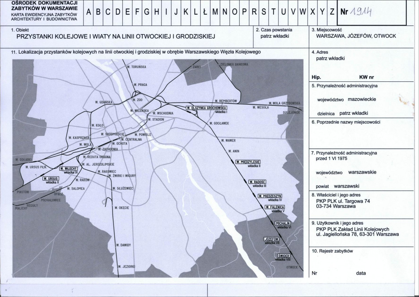Click the subtitle "KARTA EWIDENCYJNA ZABYTKÓW ARCHITEKTURY I BUDOWNICTWA"
Viewport: 419px width, 297px height.
pos(44,17)
